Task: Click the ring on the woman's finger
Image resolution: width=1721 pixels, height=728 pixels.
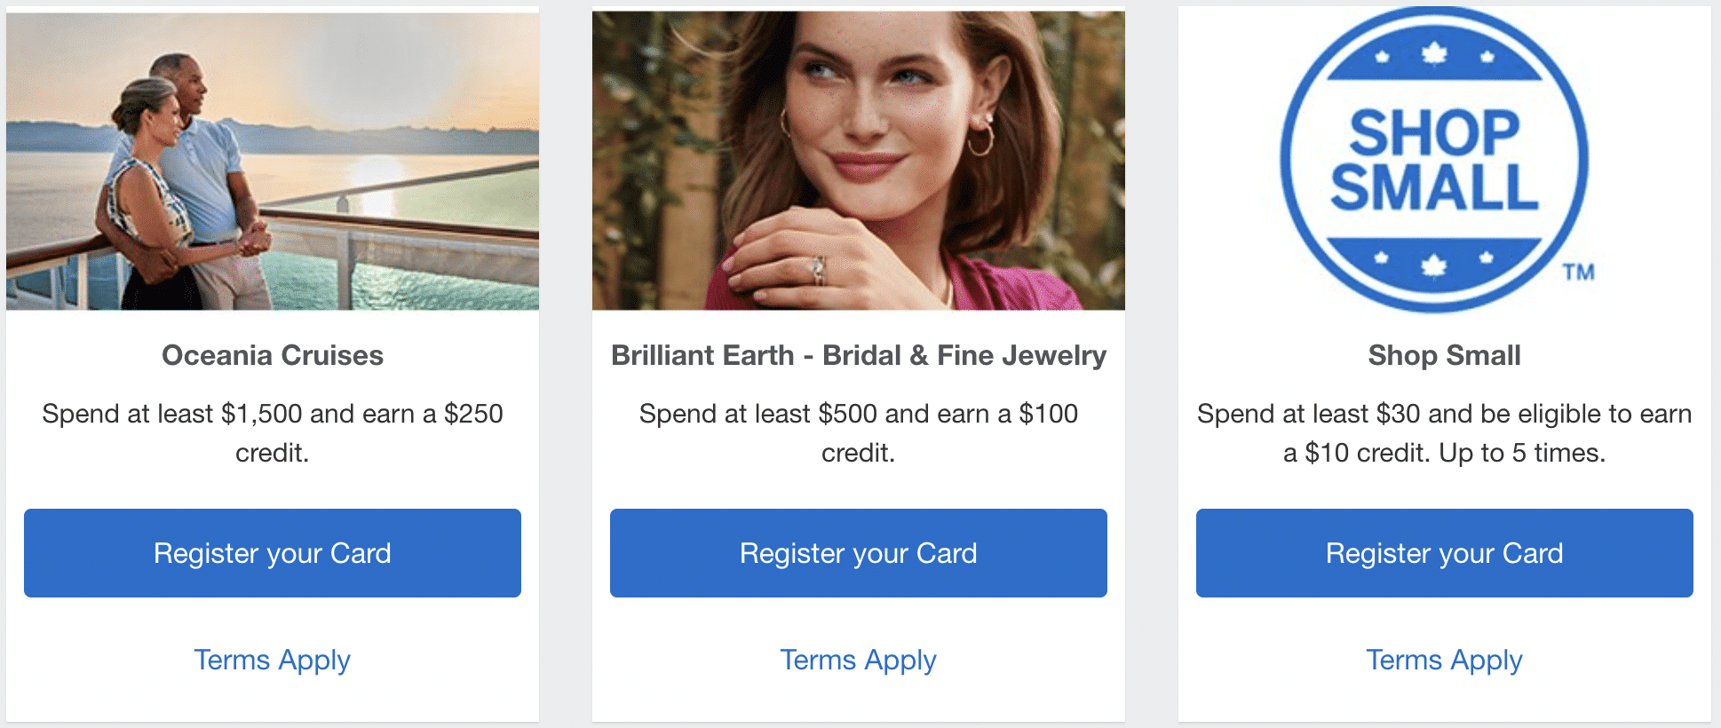Action: point(818,267)
